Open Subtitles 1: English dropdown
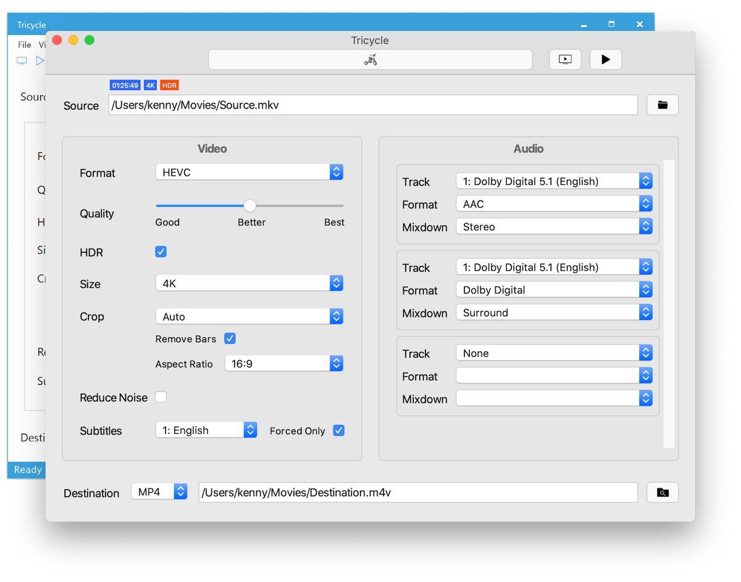 [206, 430]
